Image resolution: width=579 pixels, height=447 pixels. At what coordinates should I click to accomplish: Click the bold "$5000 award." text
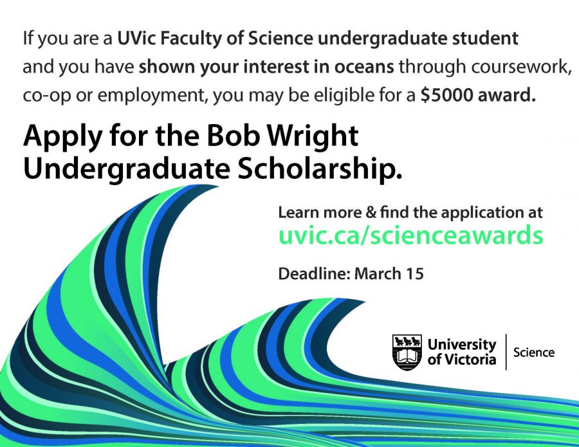tap(478, 97)
